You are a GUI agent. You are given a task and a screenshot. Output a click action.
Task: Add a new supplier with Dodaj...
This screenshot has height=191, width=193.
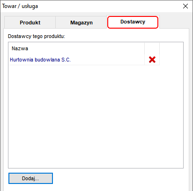tap(30, 178)
